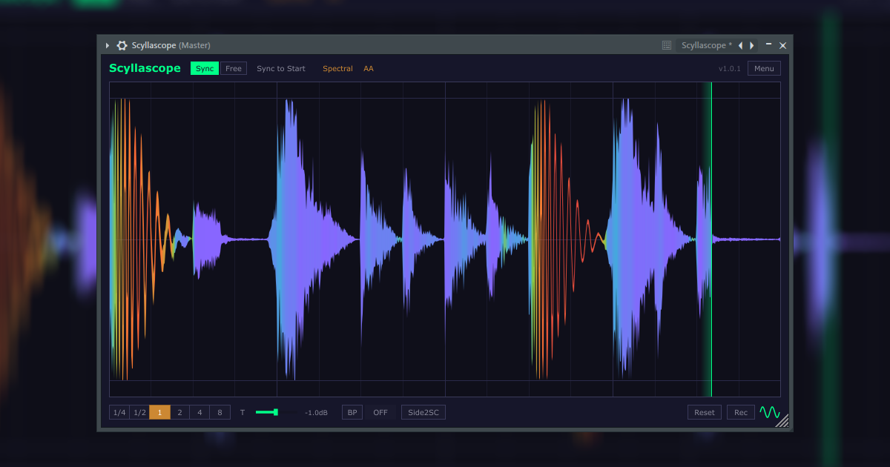Select the 1/2 time division
The height and width of the screenshot is (467, 890).
138,412
